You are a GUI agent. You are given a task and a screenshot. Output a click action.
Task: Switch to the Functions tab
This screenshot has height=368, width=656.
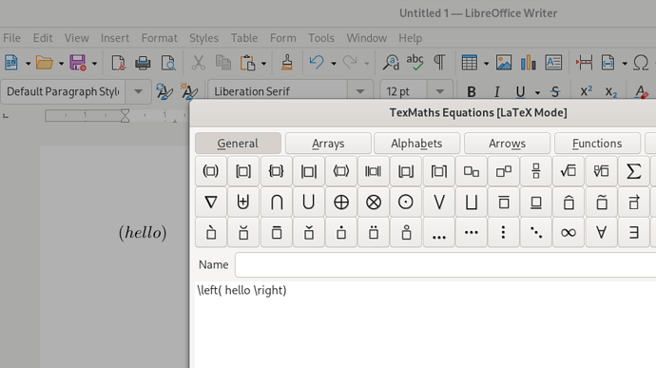[597, 144]
